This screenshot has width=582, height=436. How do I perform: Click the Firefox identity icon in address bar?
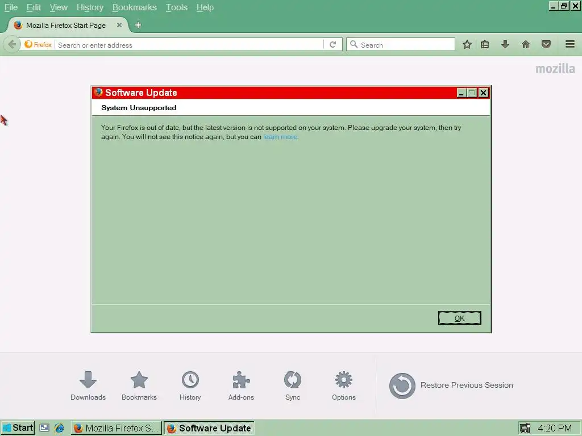(28, 44)
